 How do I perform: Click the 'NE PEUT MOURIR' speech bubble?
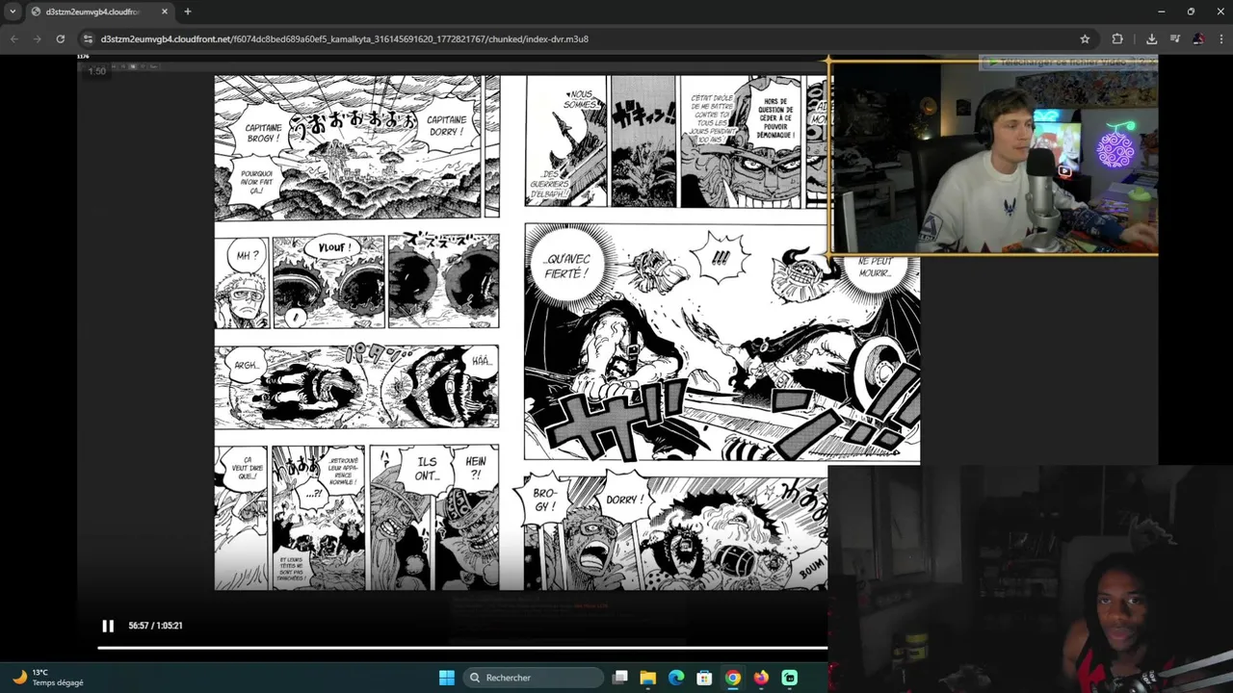[875, 267]
